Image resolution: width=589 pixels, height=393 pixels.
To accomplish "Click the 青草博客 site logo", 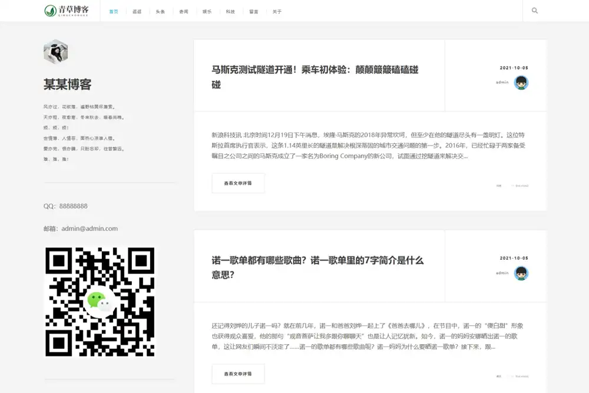I will click(x=67, y=11).
